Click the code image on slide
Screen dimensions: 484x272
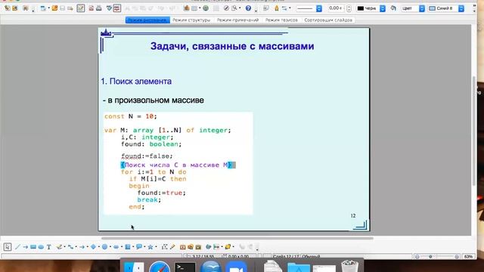pyautogui.click(x=178, y=163)
